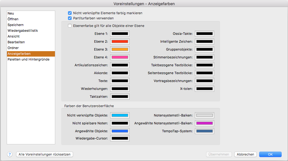Change Vortragsbezeichnungen color swatch
The image size is (288, 161).
[x=205, y=81]
